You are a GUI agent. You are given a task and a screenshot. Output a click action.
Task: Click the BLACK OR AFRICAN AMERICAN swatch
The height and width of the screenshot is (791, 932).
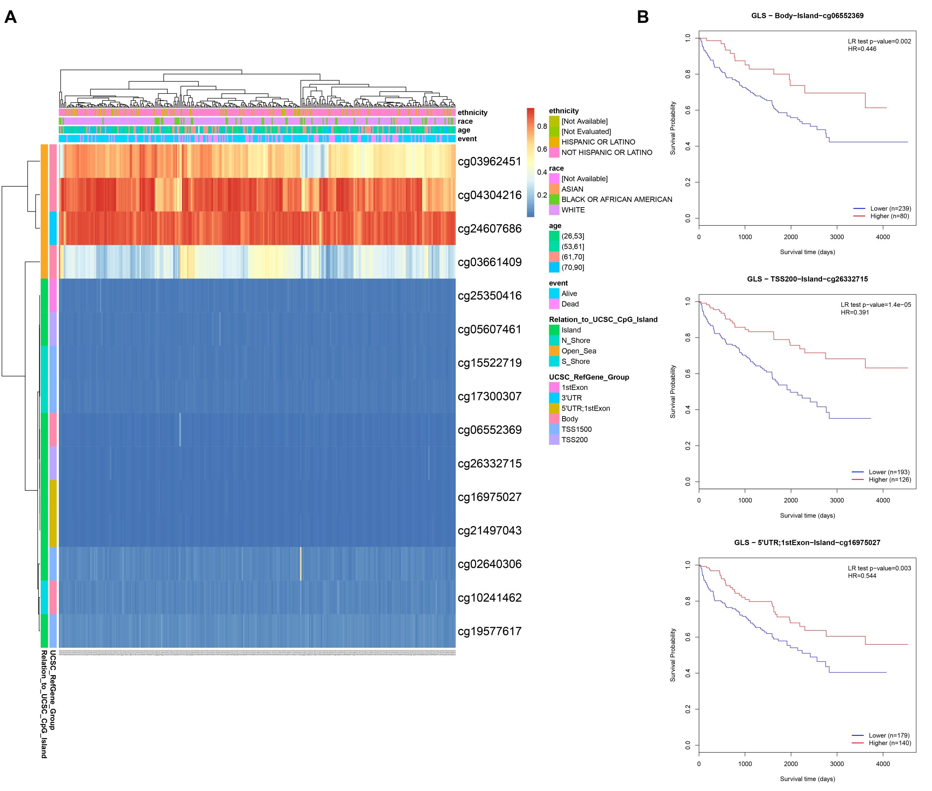tap(554, 199)
